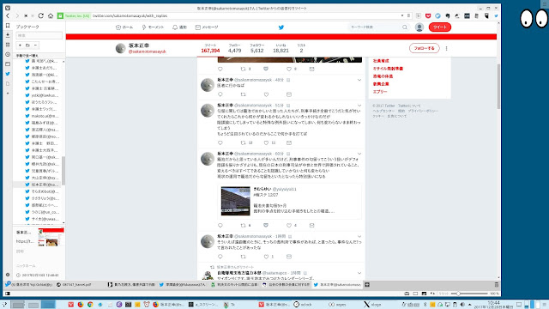Open the ツイート count 167,394 tab
Image resolution: width=549 pixels, height=309 pixels.
(210, 48)
